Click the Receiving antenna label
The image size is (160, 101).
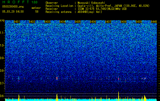click(x=59, y=12)
